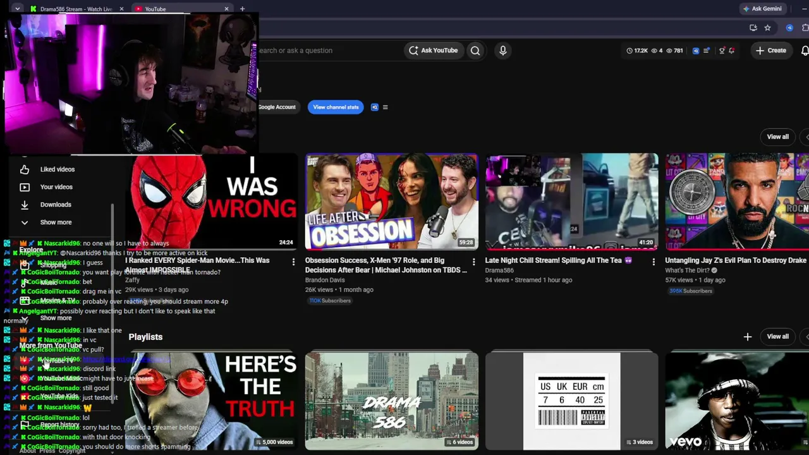Open the Vevo playlist thumbnail

[x=737, y=402]
